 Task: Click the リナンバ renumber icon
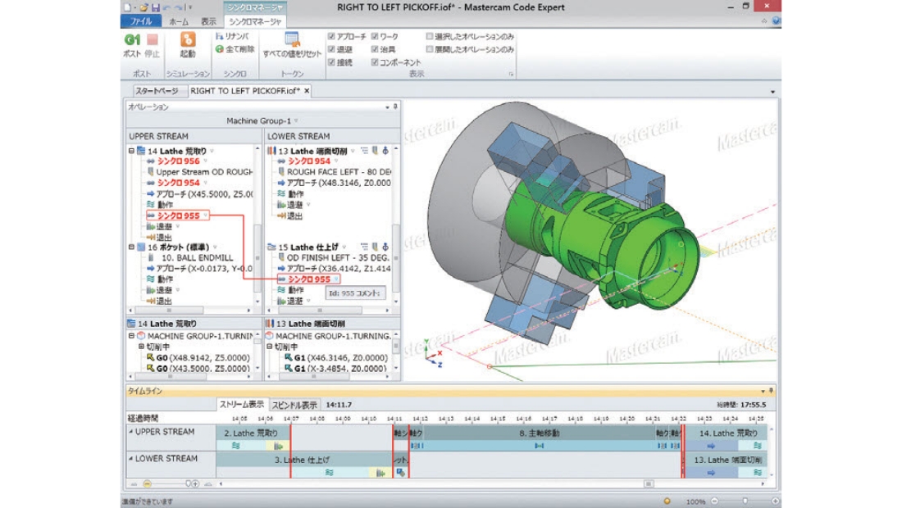pos(219,36)
